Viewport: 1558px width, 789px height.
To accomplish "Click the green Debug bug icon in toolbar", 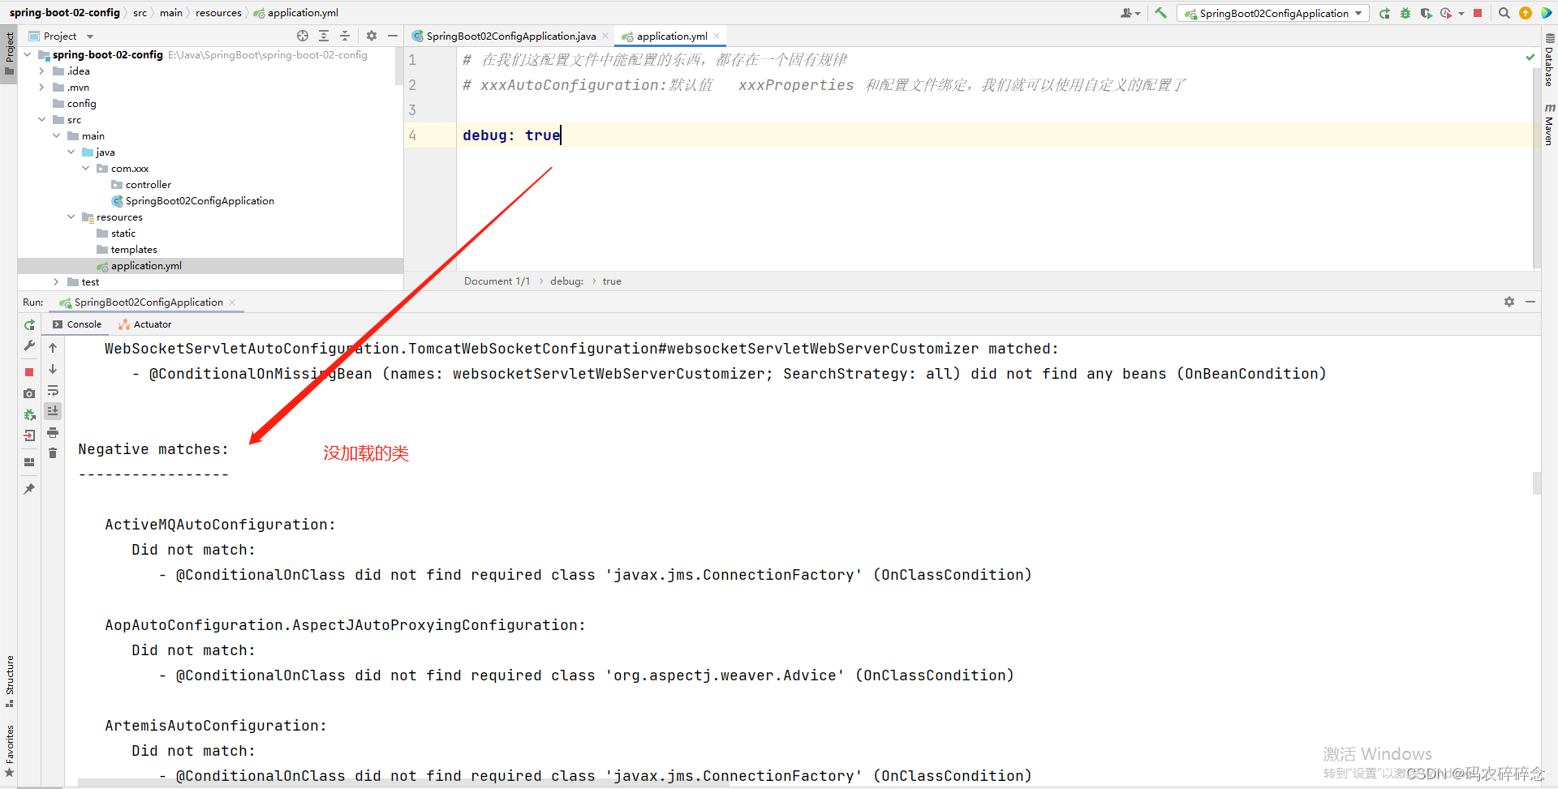I will tap(1405, 13).
